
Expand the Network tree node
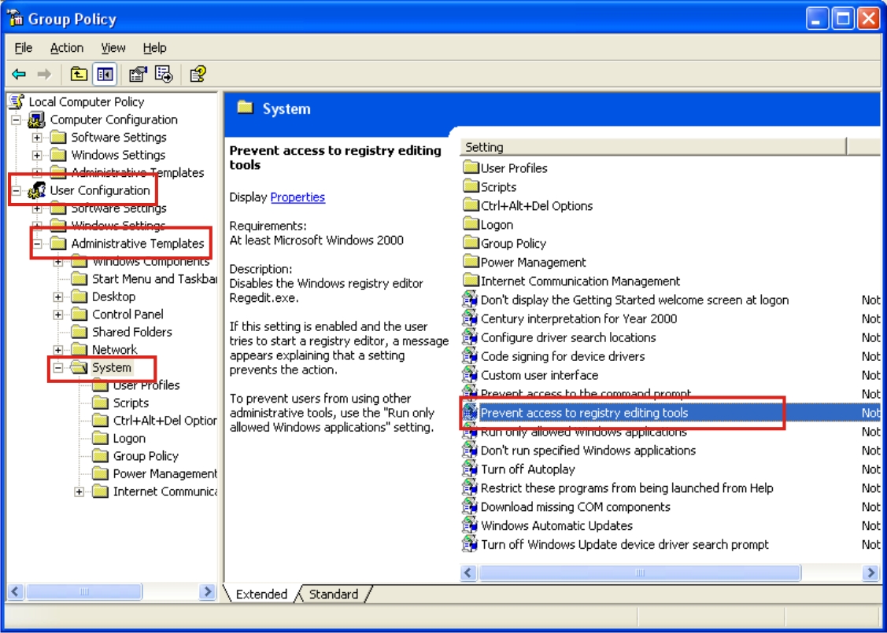click(58, 351)
